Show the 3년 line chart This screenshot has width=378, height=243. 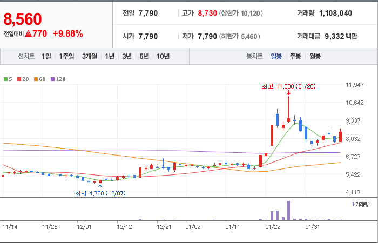127,56
